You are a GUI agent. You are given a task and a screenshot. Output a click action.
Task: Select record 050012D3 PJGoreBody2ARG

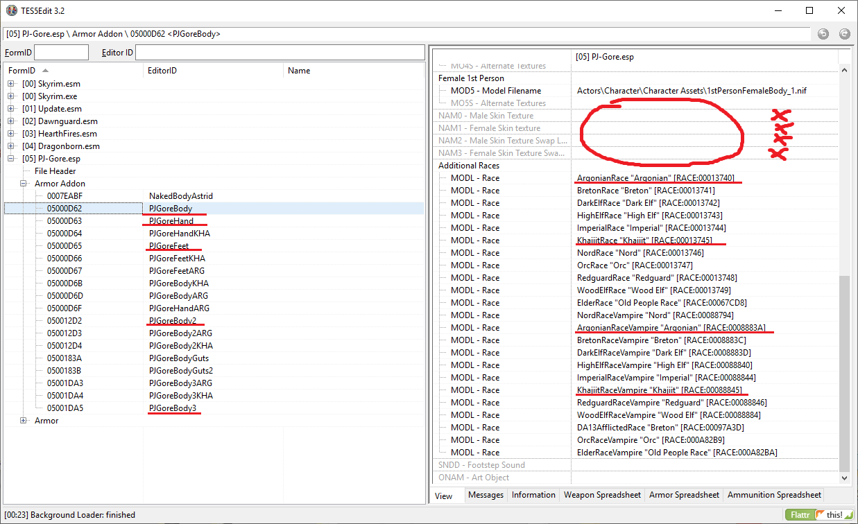(x=214, y=333)
